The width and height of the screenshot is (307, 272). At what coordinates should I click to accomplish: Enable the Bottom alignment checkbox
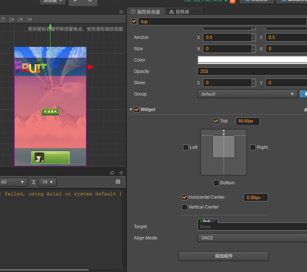coord(216,183)
